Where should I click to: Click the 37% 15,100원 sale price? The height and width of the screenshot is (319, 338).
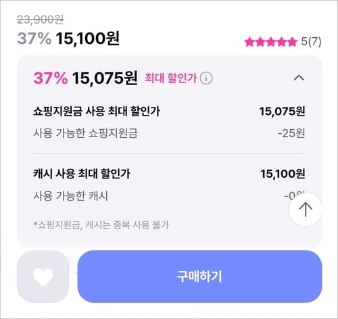click(68, 39)
